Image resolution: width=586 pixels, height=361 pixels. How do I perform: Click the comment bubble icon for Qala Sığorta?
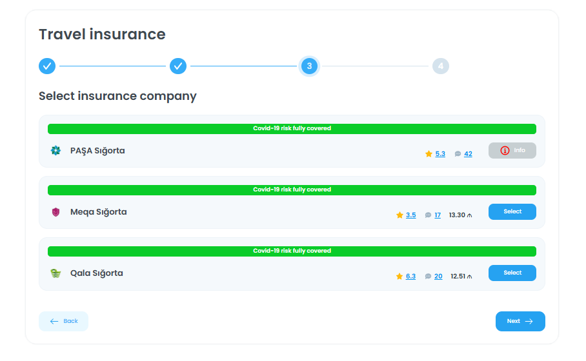click(428, 277)
